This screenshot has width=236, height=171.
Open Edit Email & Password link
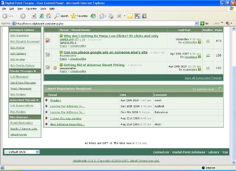[x=25, y=42]
